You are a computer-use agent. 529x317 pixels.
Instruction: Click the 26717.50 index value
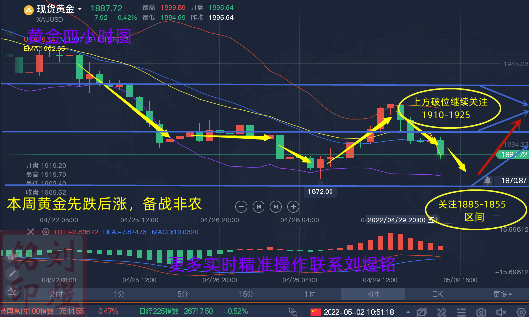tap(198, 311)
